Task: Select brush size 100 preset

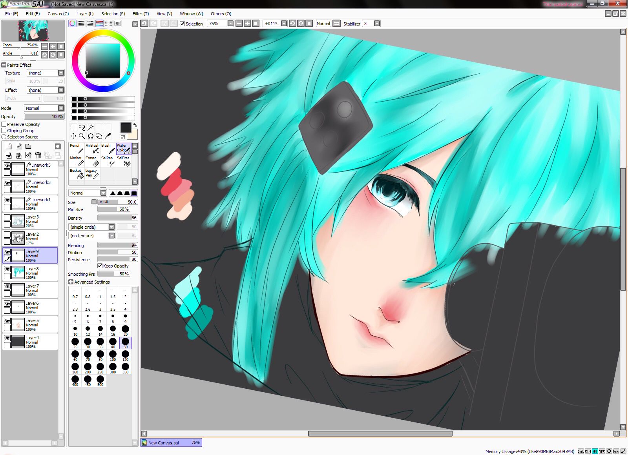Action: click(x=113, y=355)
